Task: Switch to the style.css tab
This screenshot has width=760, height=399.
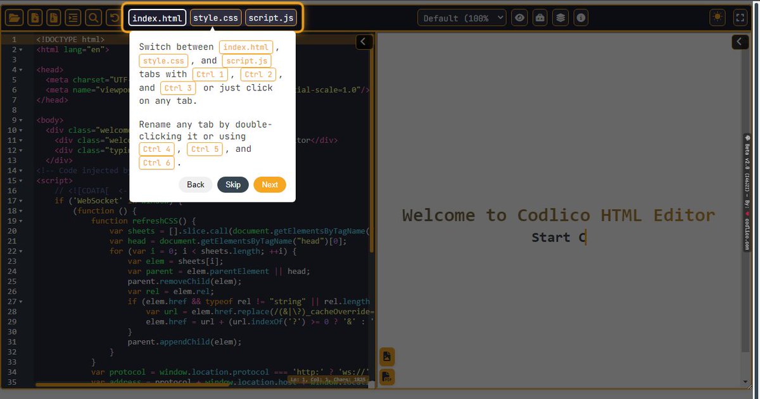Action: 215,18
